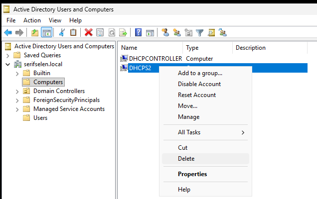Toggle the Action Pane toolbar icon
This screenshot has width=317, height=199.
pos(150,32)
